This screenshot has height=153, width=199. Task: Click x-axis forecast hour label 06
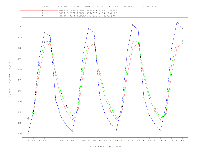click(x=39, y=140)
